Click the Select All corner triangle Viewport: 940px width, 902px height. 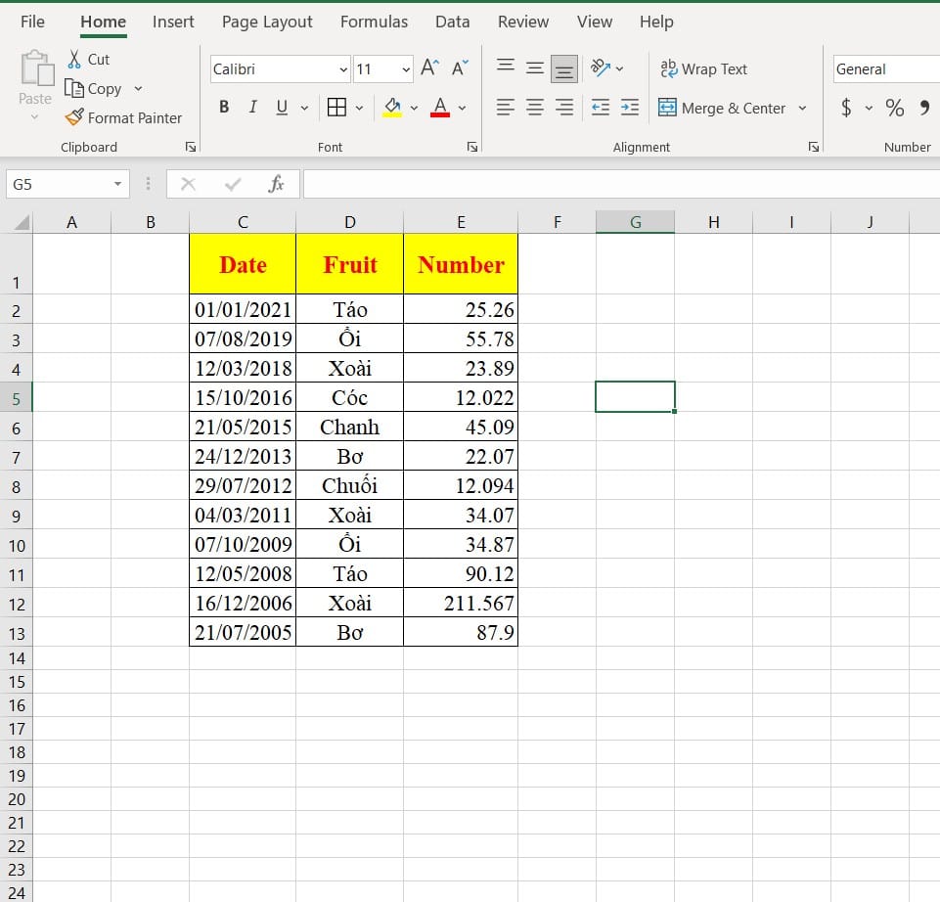pos(22,222)
